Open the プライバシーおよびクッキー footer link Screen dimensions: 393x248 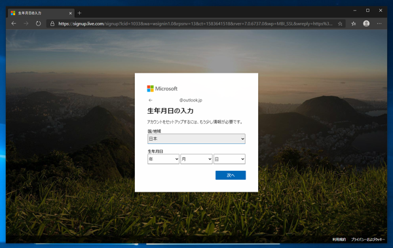tap(367, 239)
